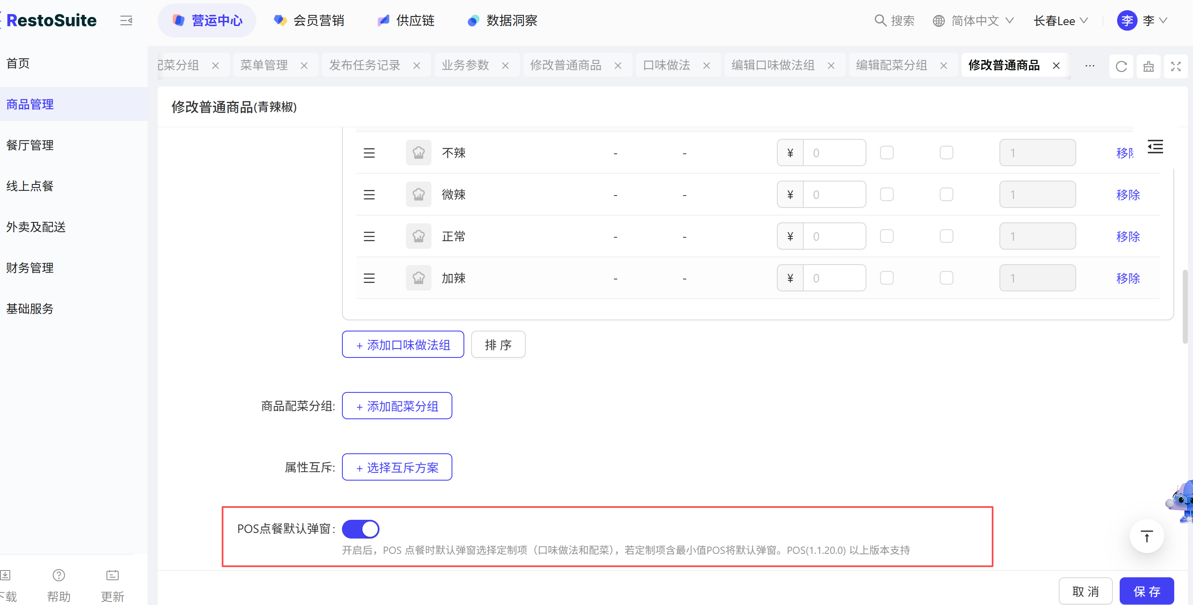
Task: Click 添加口味做法组 button
Action: point(403,344)
